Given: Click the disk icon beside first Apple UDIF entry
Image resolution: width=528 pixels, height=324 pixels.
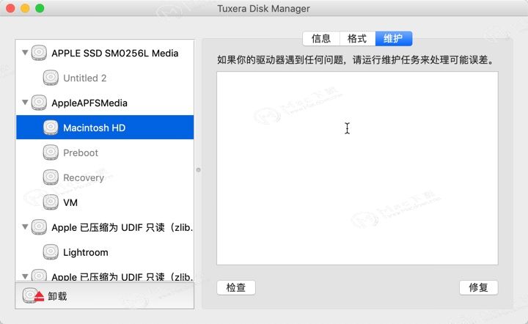Looking at the screenshot, I should click(x=39, y=227).
